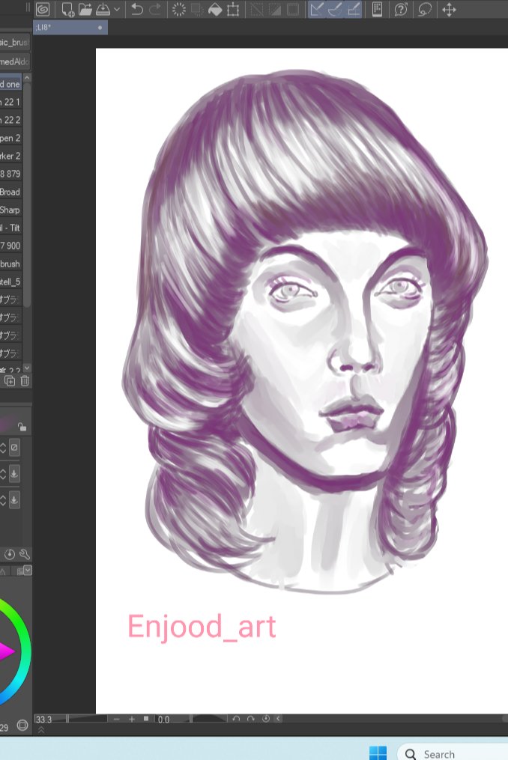Open the 'medAldo' brush group tab
Screen dimensions: 508x760
point(14,61)
